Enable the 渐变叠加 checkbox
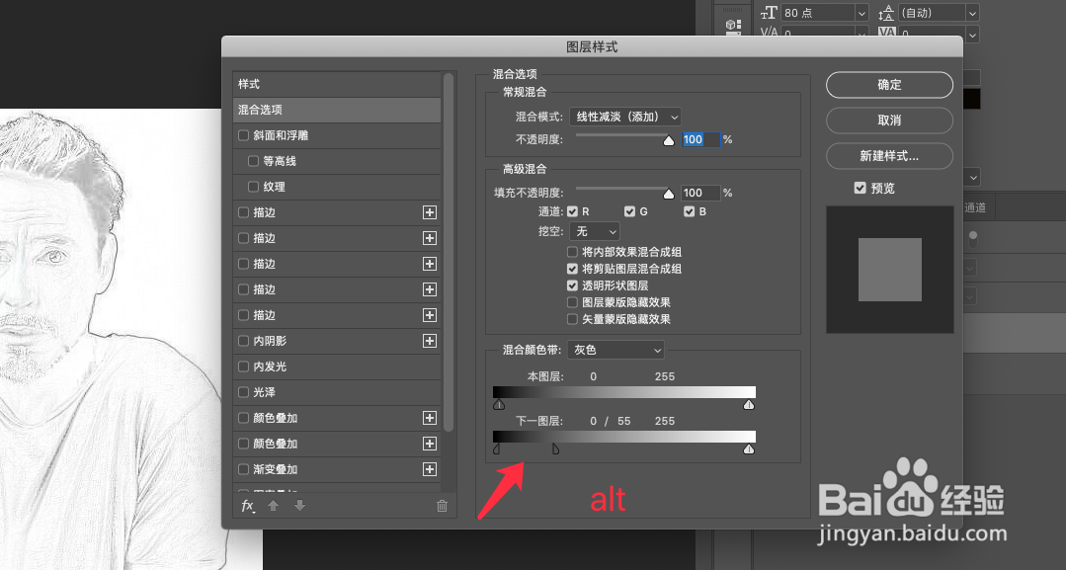 click(243, 469)
